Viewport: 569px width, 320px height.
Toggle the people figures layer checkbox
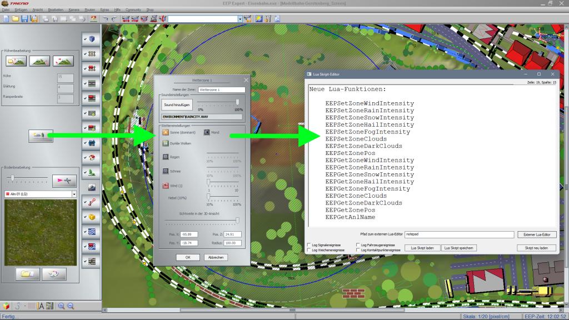(x=91, y=143)
